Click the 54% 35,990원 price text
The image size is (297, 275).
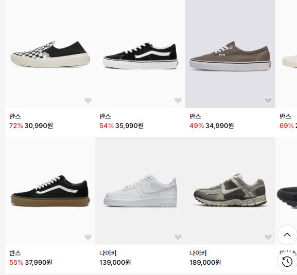(121, 125)
